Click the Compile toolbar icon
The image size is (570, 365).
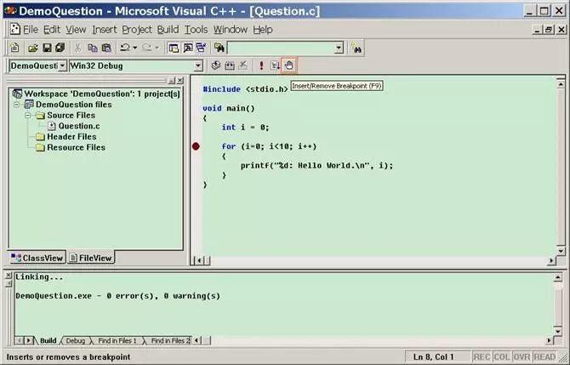point(216,66)
